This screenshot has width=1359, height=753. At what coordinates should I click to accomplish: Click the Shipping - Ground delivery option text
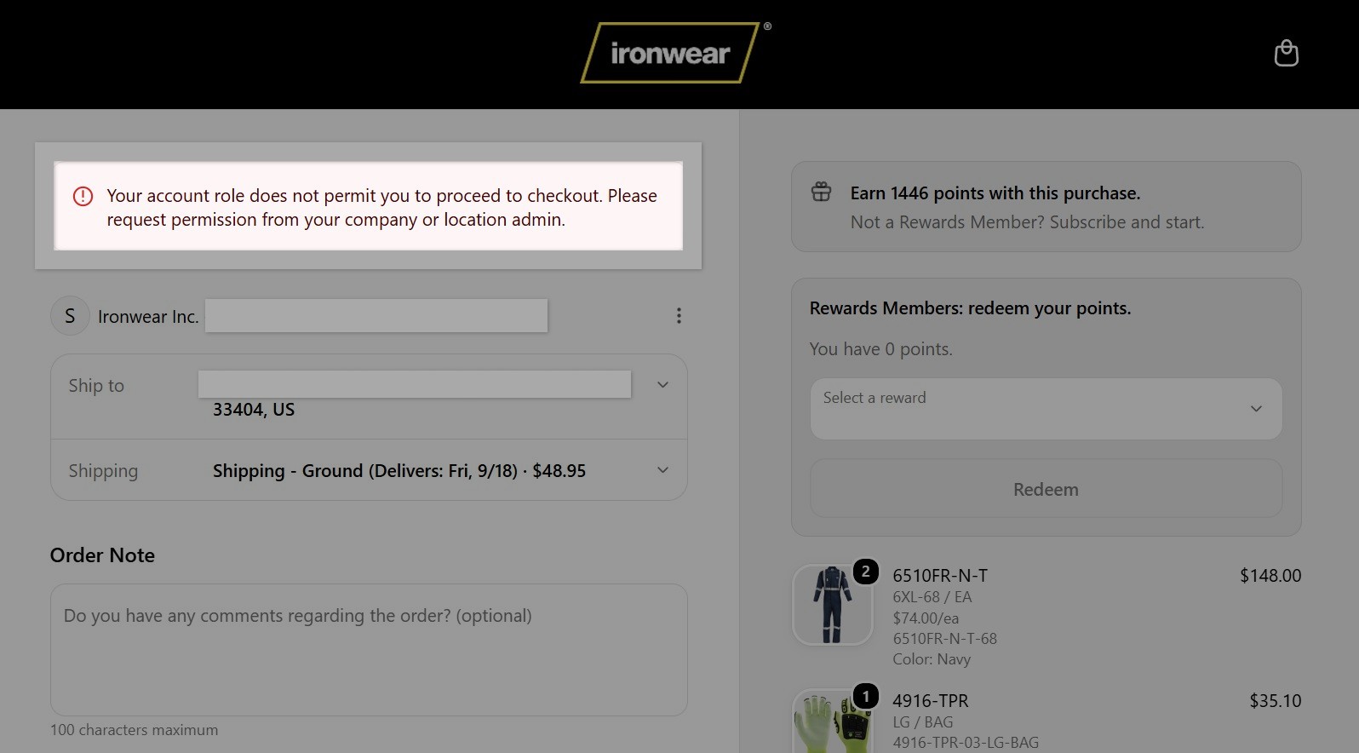pos(399,471)
